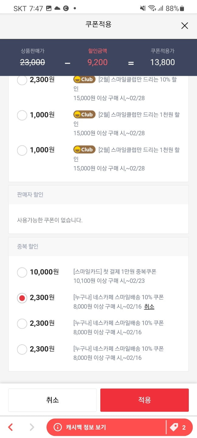The image size is (197, 438).
Task: Tap the 취소 link beside selected coupon
Action: [149, 307]
